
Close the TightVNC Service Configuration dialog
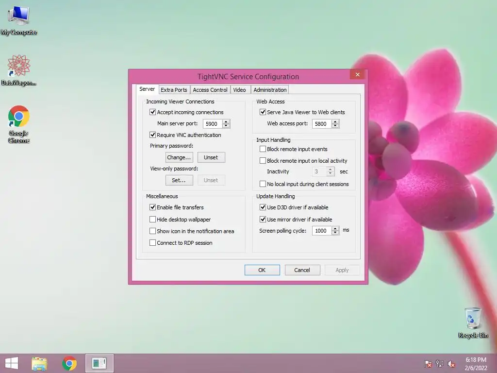click(x=358, y=74)
